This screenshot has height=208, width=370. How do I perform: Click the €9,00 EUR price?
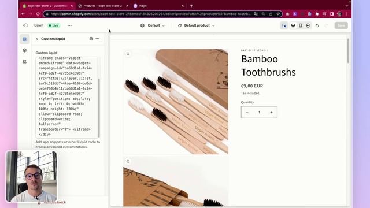(x=252, y=86)
